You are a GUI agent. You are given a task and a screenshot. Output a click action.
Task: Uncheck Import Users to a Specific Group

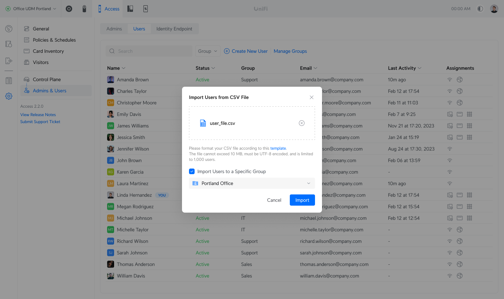tap(192, 171)
